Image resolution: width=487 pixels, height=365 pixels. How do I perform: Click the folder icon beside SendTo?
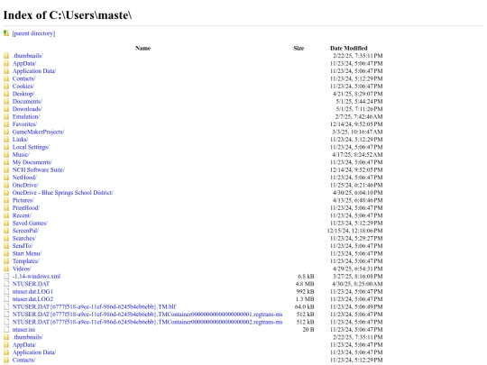click(6, 246)
